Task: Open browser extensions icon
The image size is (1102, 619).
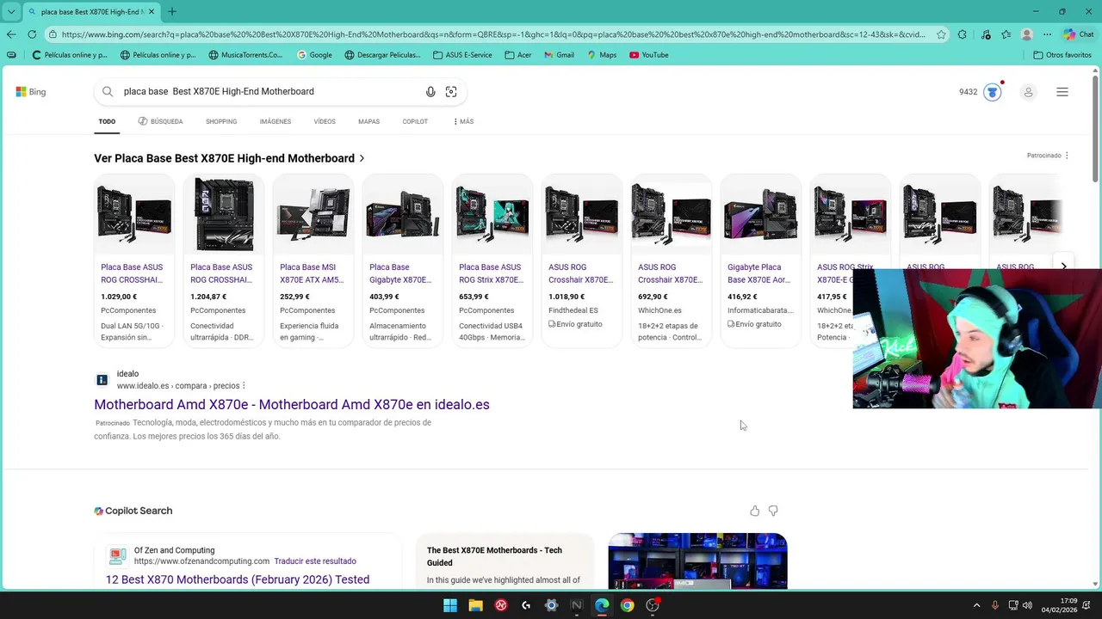Action: tap(962, 34)
